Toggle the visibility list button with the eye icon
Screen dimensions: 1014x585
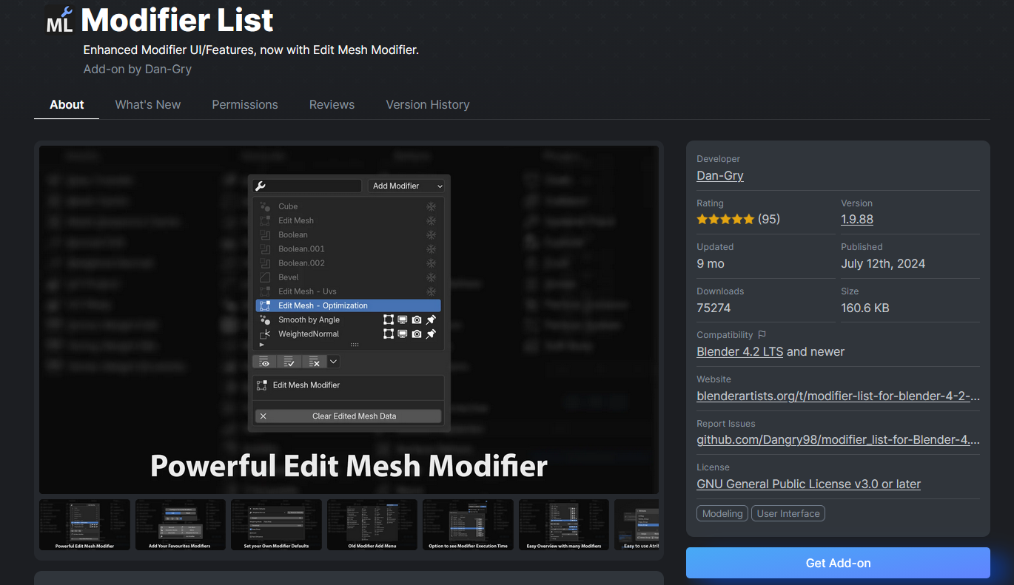(x=264, y=362)
